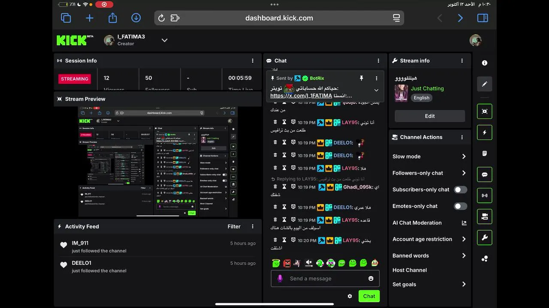This screenshot has height=308, width=549.
Task: Click the pin icon on pinned message
Action: (361, 78)
